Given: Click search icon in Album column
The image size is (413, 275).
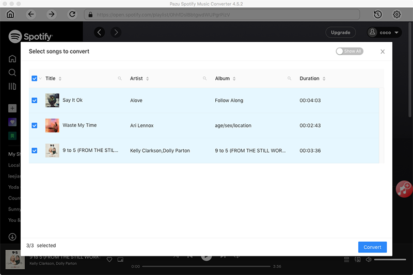Looking at the screenshot, I should coord(290,79).
